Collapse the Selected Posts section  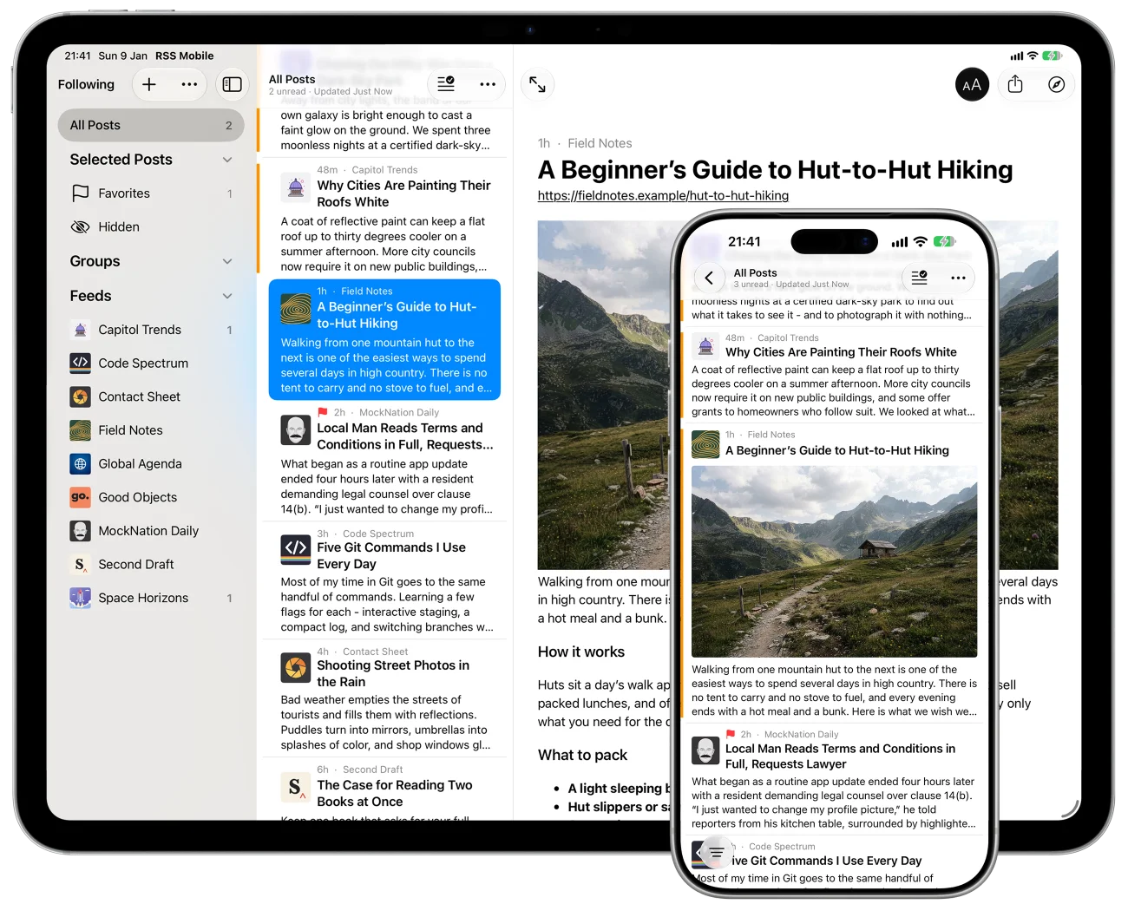227,160
